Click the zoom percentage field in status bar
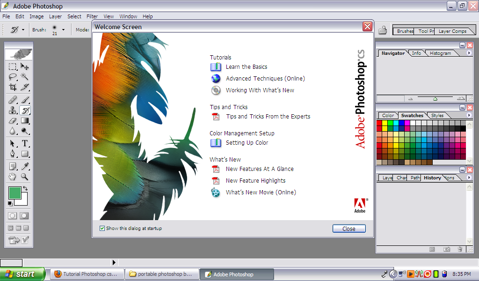Image resolution: width=479 pixels, height=281 pixels. click(11, 263)
